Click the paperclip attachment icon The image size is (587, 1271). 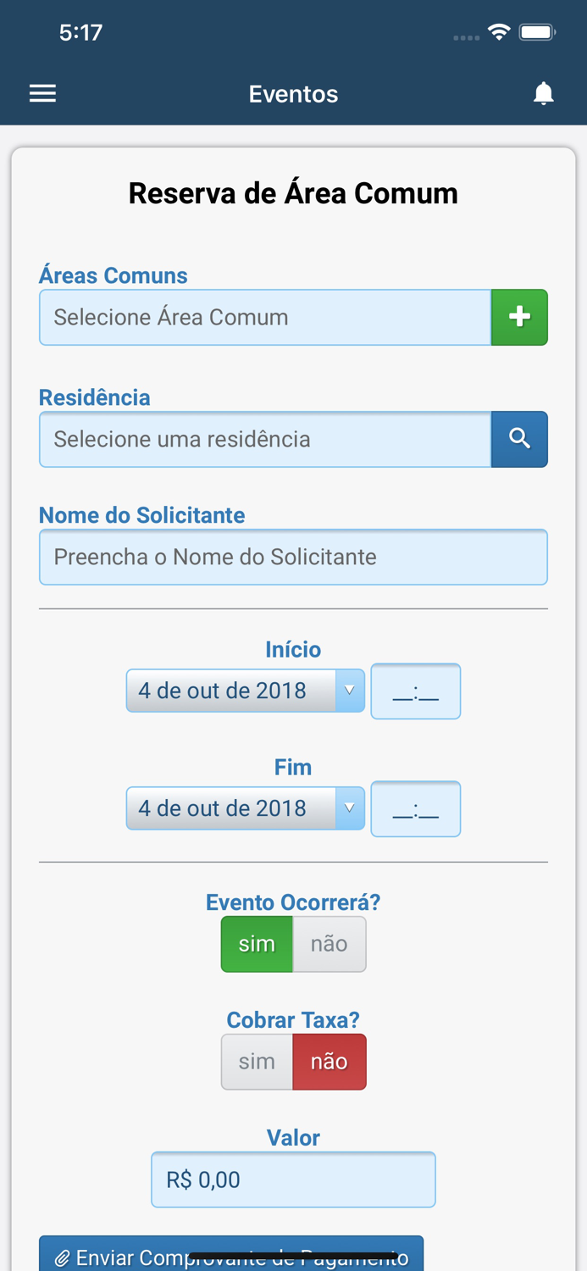coord(64,1259)
